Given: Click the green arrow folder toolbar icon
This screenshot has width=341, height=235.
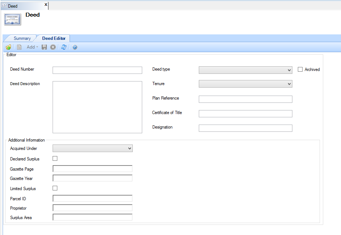Looking at the screenshot, I should tap(8, 47).
